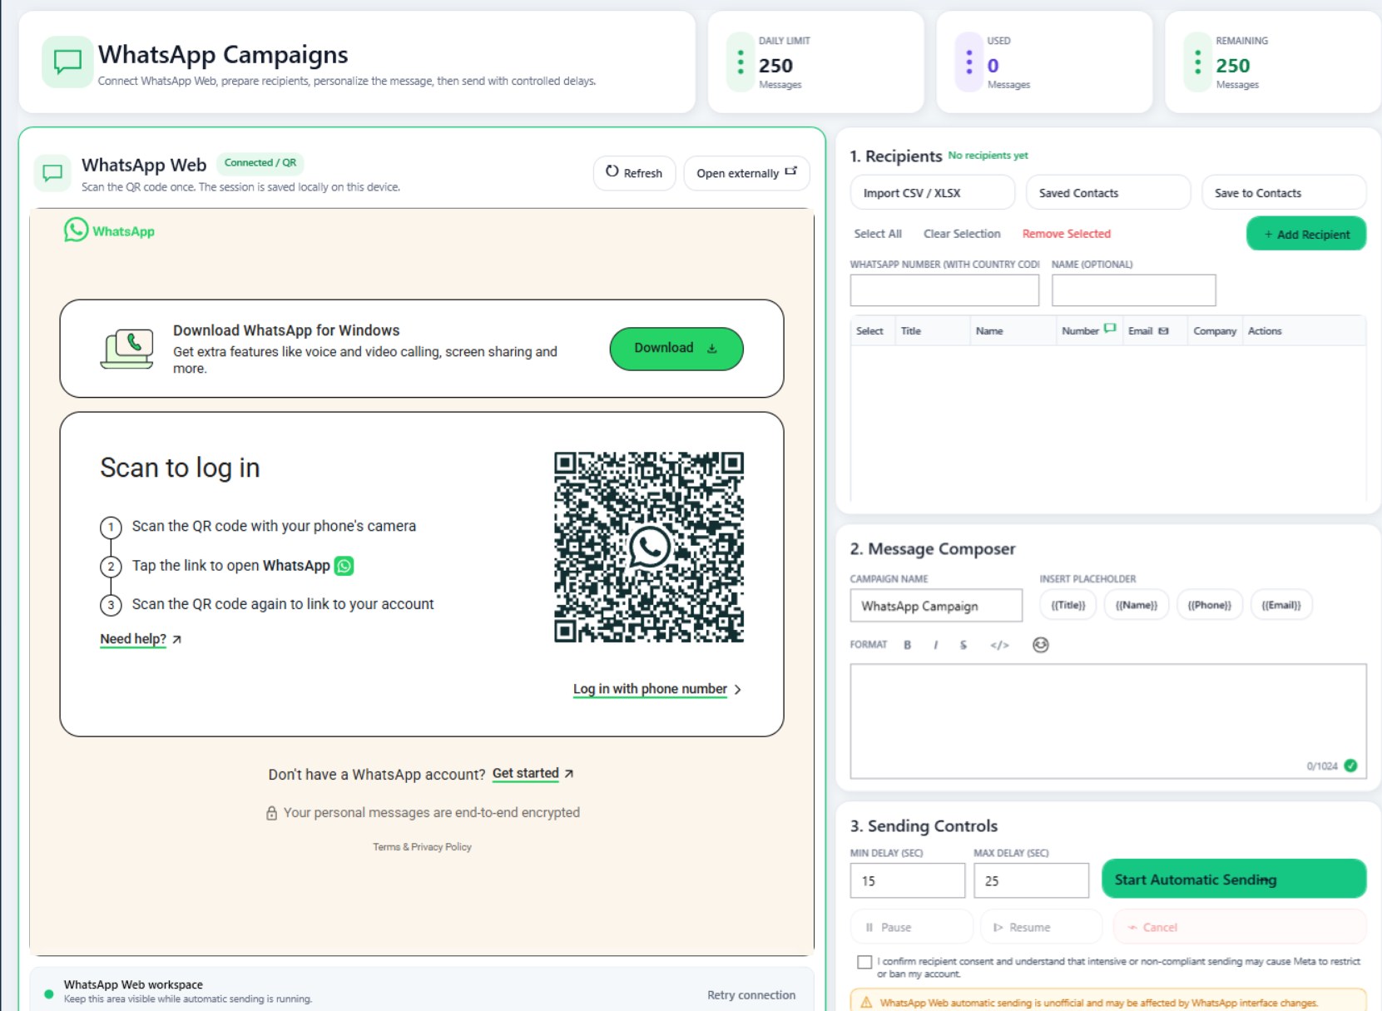Apply italic formatting with I icon
1382x1011 pixels.
tap(936, 645)
